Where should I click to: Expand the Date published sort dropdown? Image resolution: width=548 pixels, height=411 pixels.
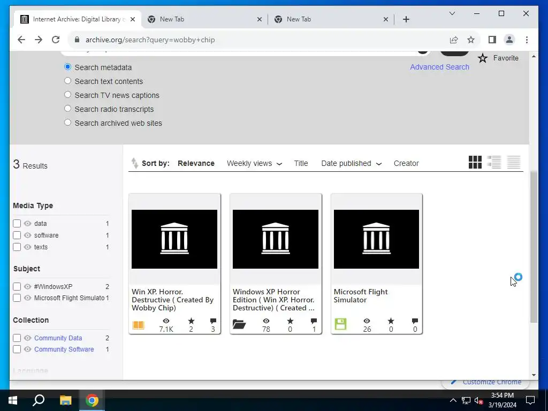coord(379,164)
